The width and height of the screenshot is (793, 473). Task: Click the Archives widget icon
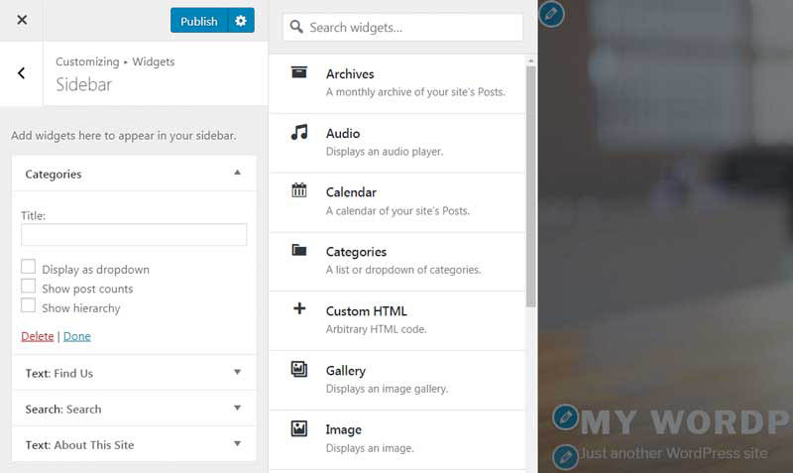coord(298,72)
